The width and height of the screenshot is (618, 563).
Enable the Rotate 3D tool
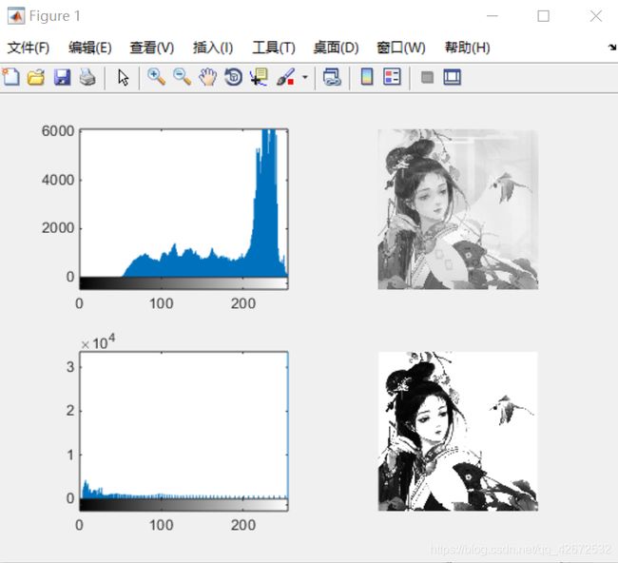tap(233, 77)
